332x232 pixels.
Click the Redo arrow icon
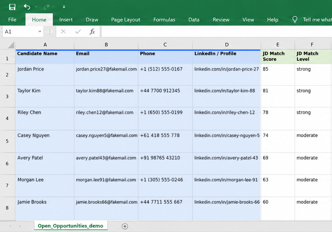(x=46, y=7)
